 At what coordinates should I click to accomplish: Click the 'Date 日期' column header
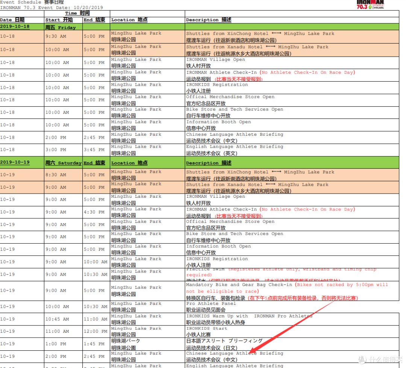pyautogui.click(x=12, y=20)
